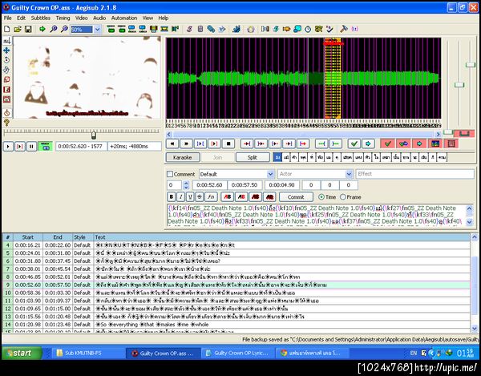Create a new subtitles file
The width and height of the screenshot is (481, 376).
6,29
